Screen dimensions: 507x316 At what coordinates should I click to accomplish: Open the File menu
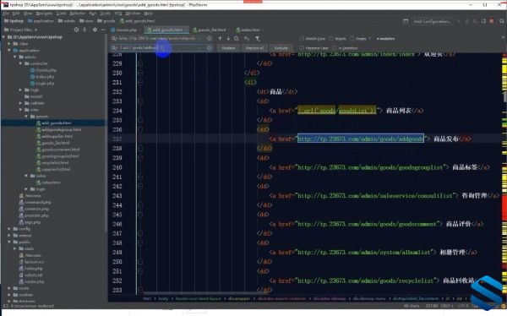(x=6, y=14)
